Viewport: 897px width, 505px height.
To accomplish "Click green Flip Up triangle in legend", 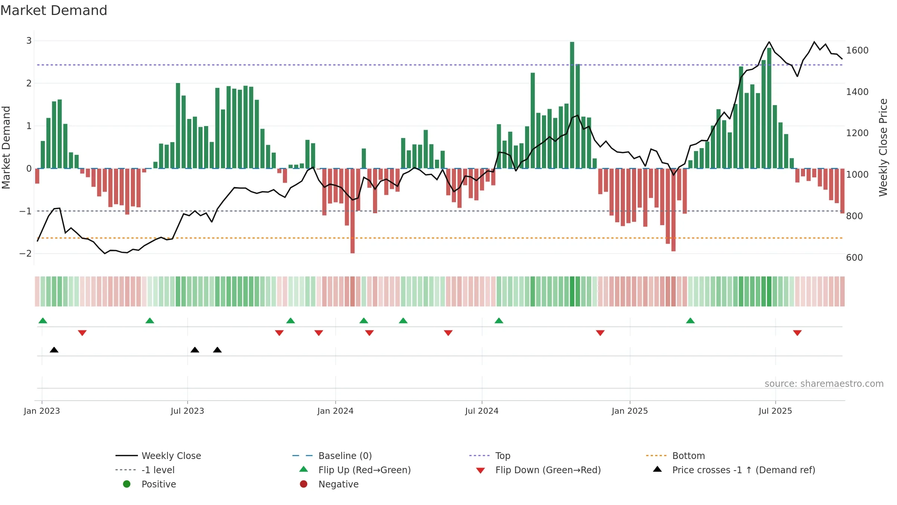I will click(x=304, y=469).
